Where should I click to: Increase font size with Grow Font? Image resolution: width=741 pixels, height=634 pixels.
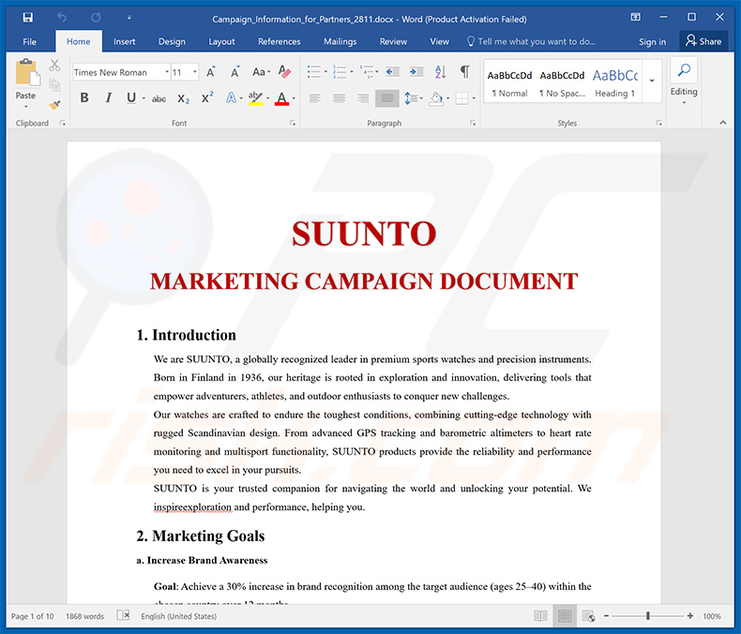tap(211, 72)
